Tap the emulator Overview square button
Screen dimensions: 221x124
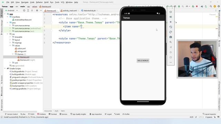pos(171,58)
